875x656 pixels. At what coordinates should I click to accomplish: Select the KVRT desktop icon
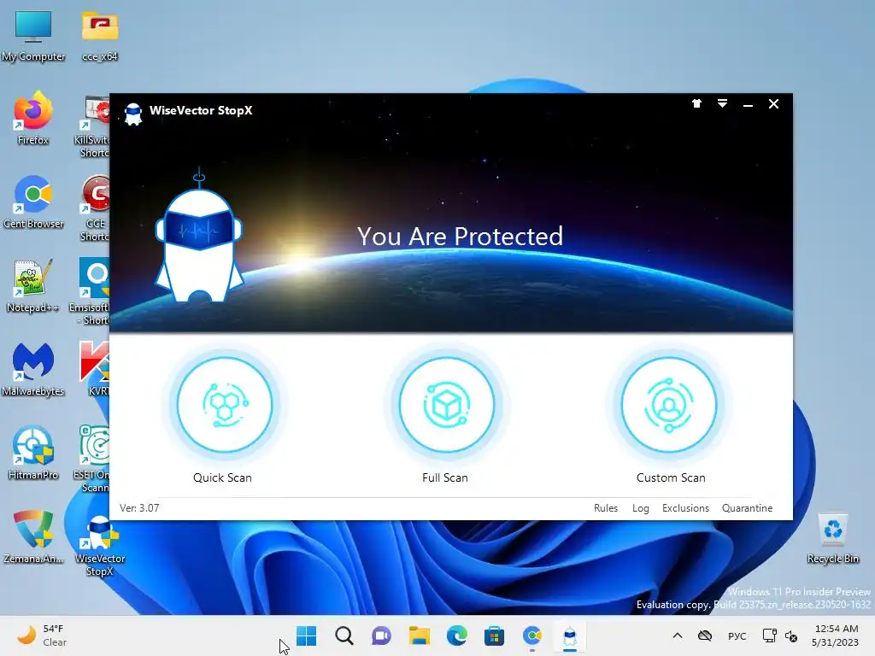click(95, 369)
